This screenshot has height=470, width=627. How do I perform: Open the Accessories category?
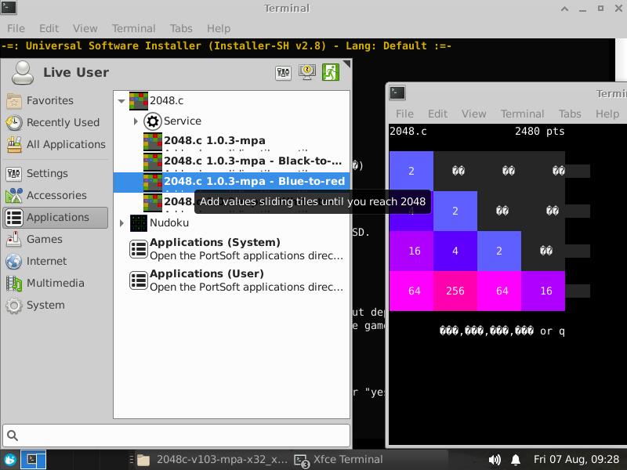click(55, 195)
